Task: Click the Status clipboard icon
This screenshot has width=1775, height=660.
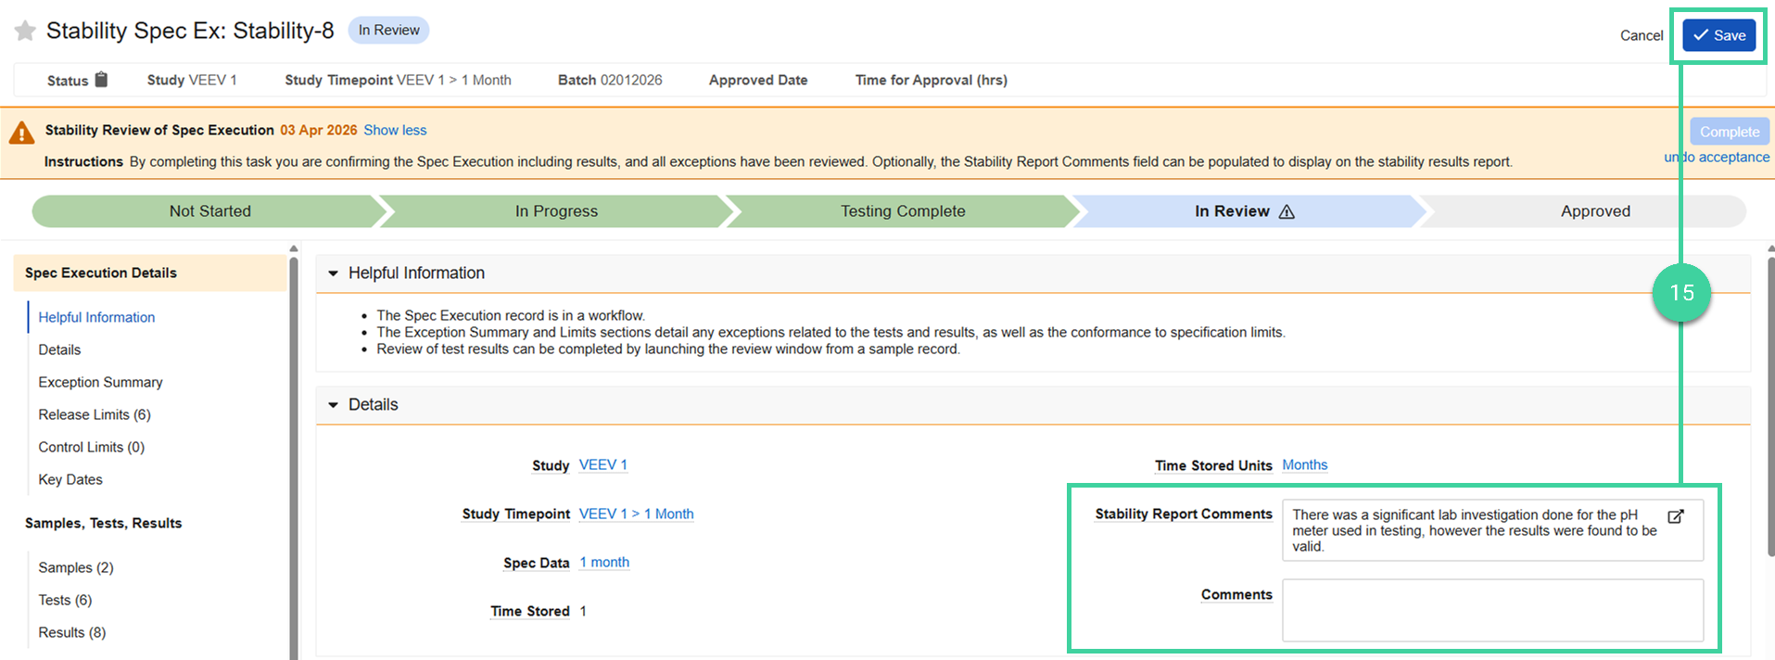Action: [101, 80]
